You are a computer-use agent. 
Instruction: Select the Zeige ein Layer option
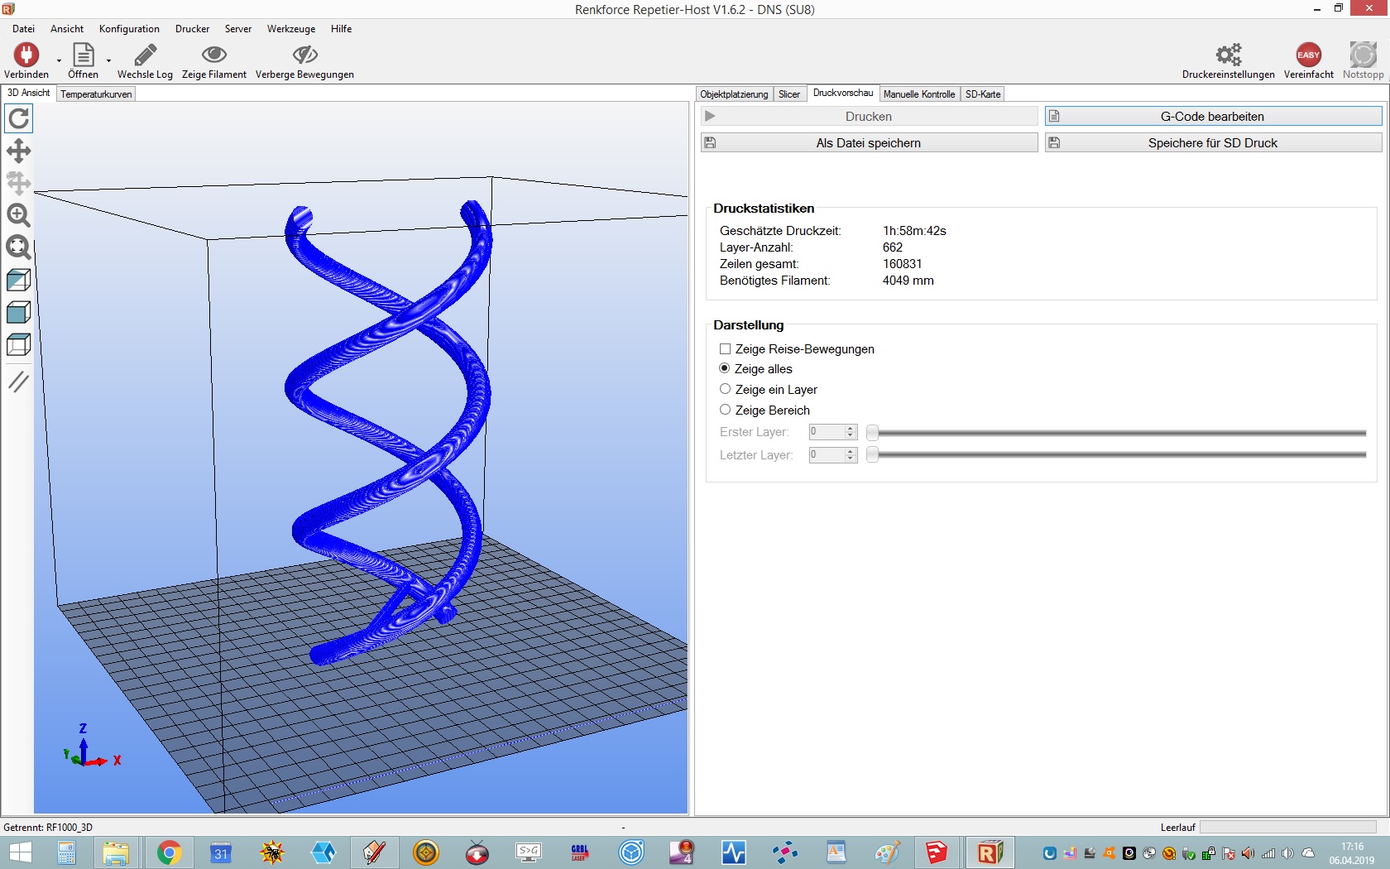[726, 389]
